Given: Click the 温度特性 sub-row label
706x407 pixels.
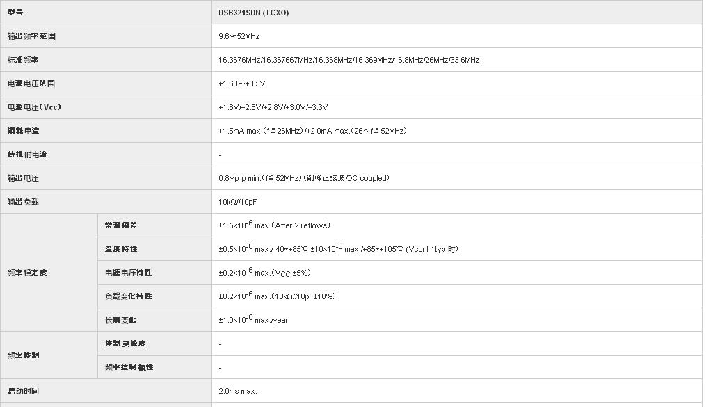Looking at the screenshot, I should pyautogui.click(x=120, y=249).
